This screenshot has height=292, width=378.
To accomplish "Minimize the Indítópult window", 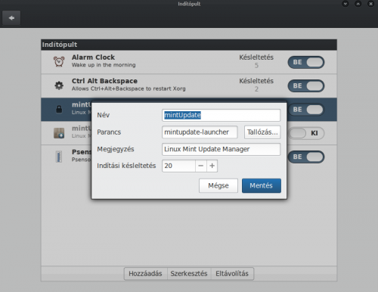I will (345, 4).
